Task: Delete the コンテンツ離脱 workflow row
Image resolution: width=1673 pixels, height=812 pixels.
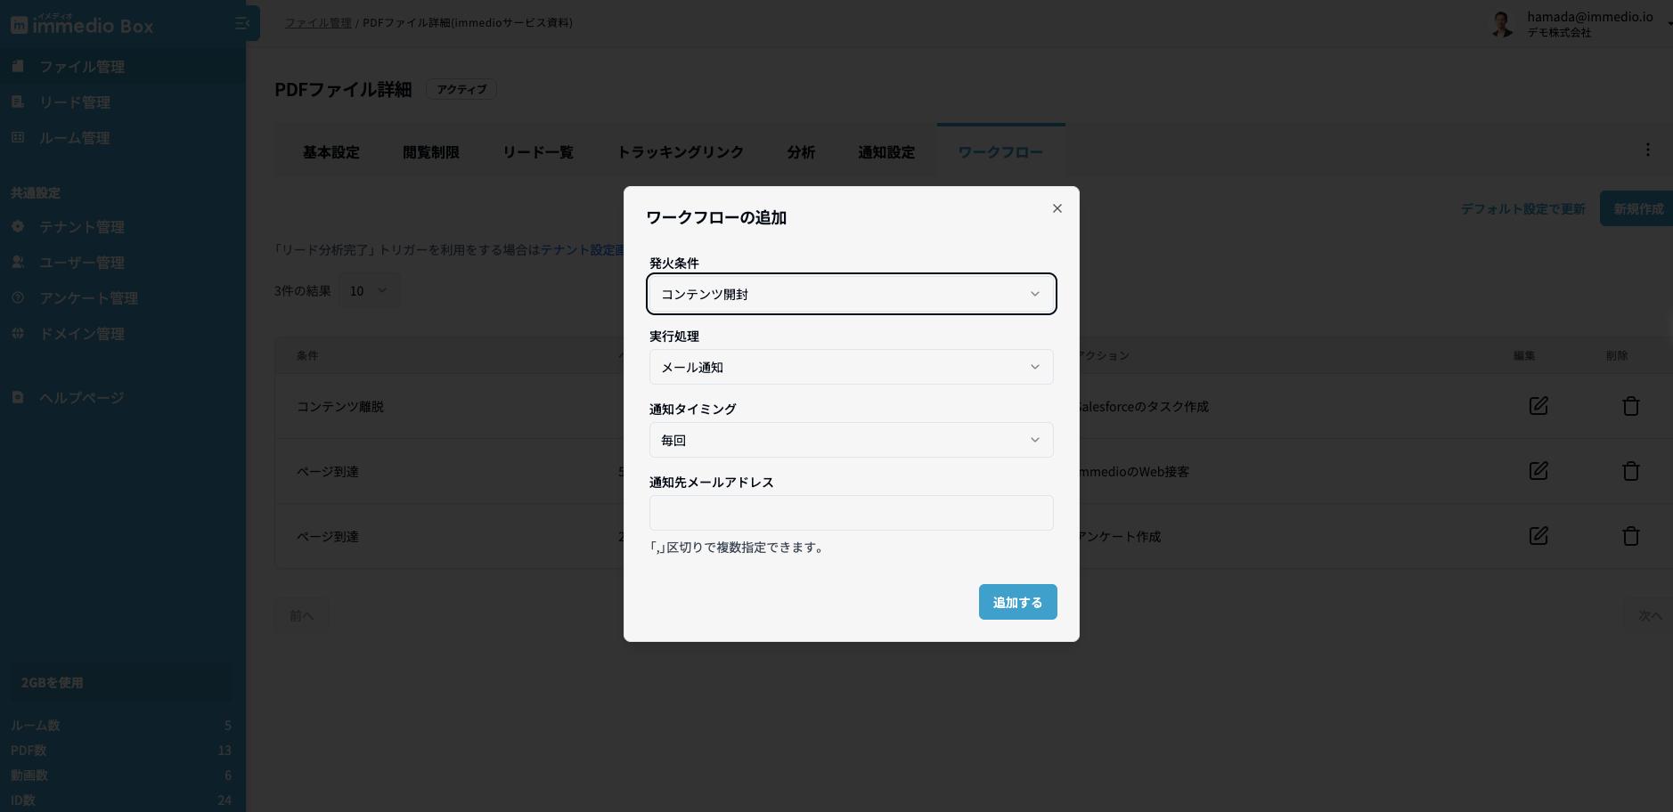Action: coord(1631,406)
